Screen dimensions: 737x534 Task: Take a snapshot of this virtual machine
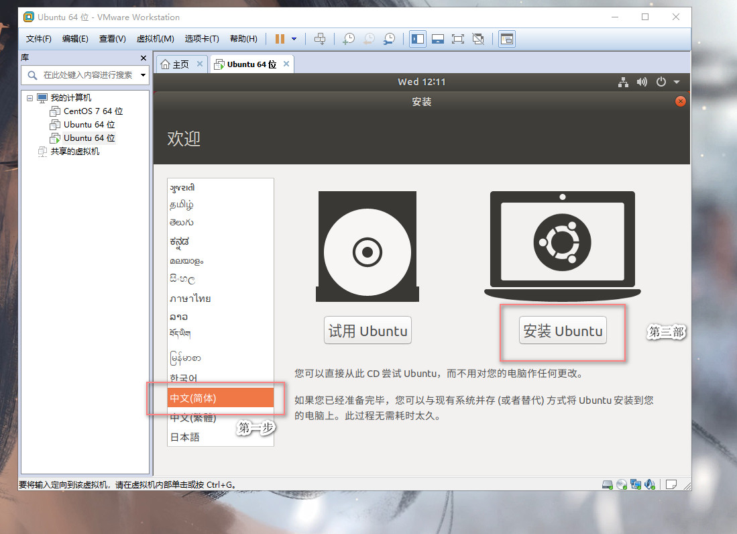[349, 39]
